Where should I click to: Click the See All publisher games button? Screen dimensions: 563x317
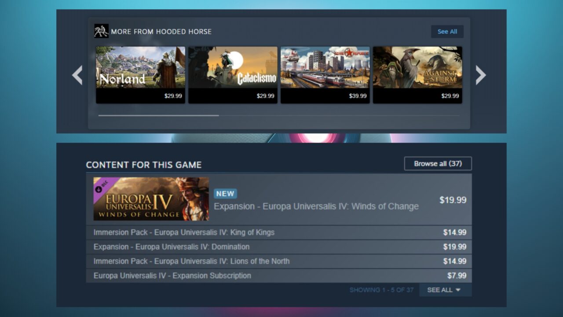[x=447, y=31]
